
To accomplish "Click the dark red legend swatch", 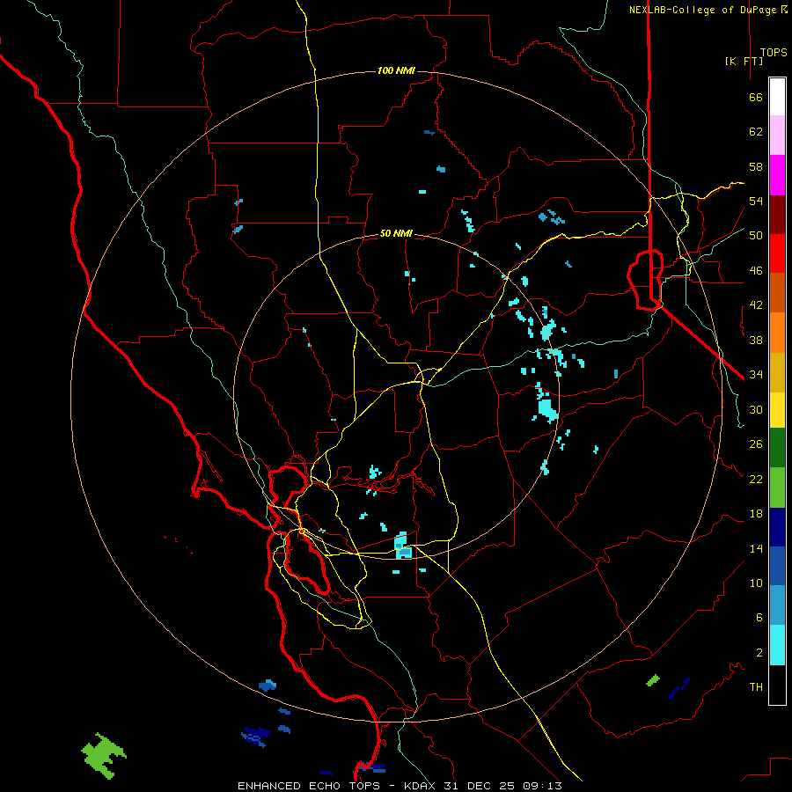I will coord(777,215).
